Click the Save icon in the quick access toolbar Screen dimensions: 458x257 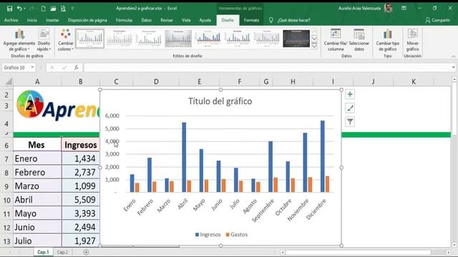pos(9,9)
